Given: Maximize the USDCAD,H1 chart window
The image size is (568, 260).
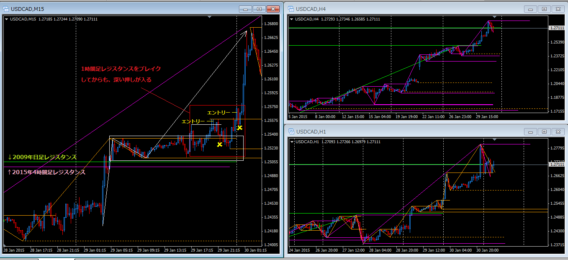Looking at the screenshot, I should coord(544,132).
